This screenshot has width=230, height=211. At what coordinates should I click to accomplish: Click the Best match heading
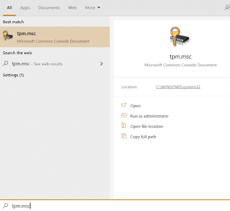point(13,22)
